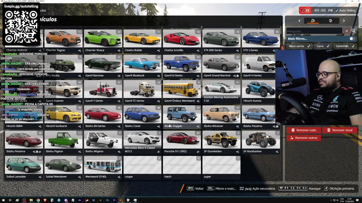The width and height of the screenshot is (362, 203).
Task: Open the vehicle list tab icon
Action: pyautogui.click(x=313, y=21)
